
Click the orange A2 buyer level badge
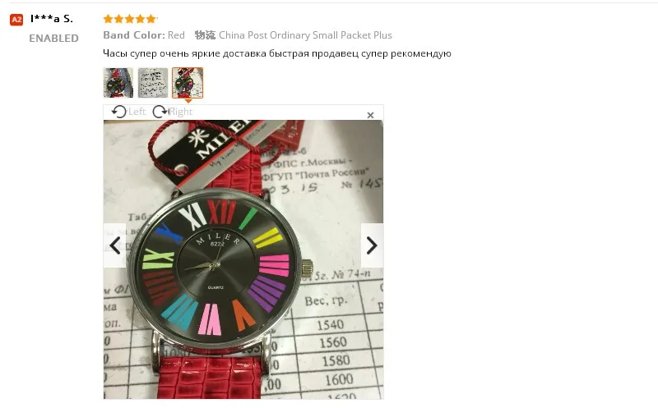(x=16, y=19)
